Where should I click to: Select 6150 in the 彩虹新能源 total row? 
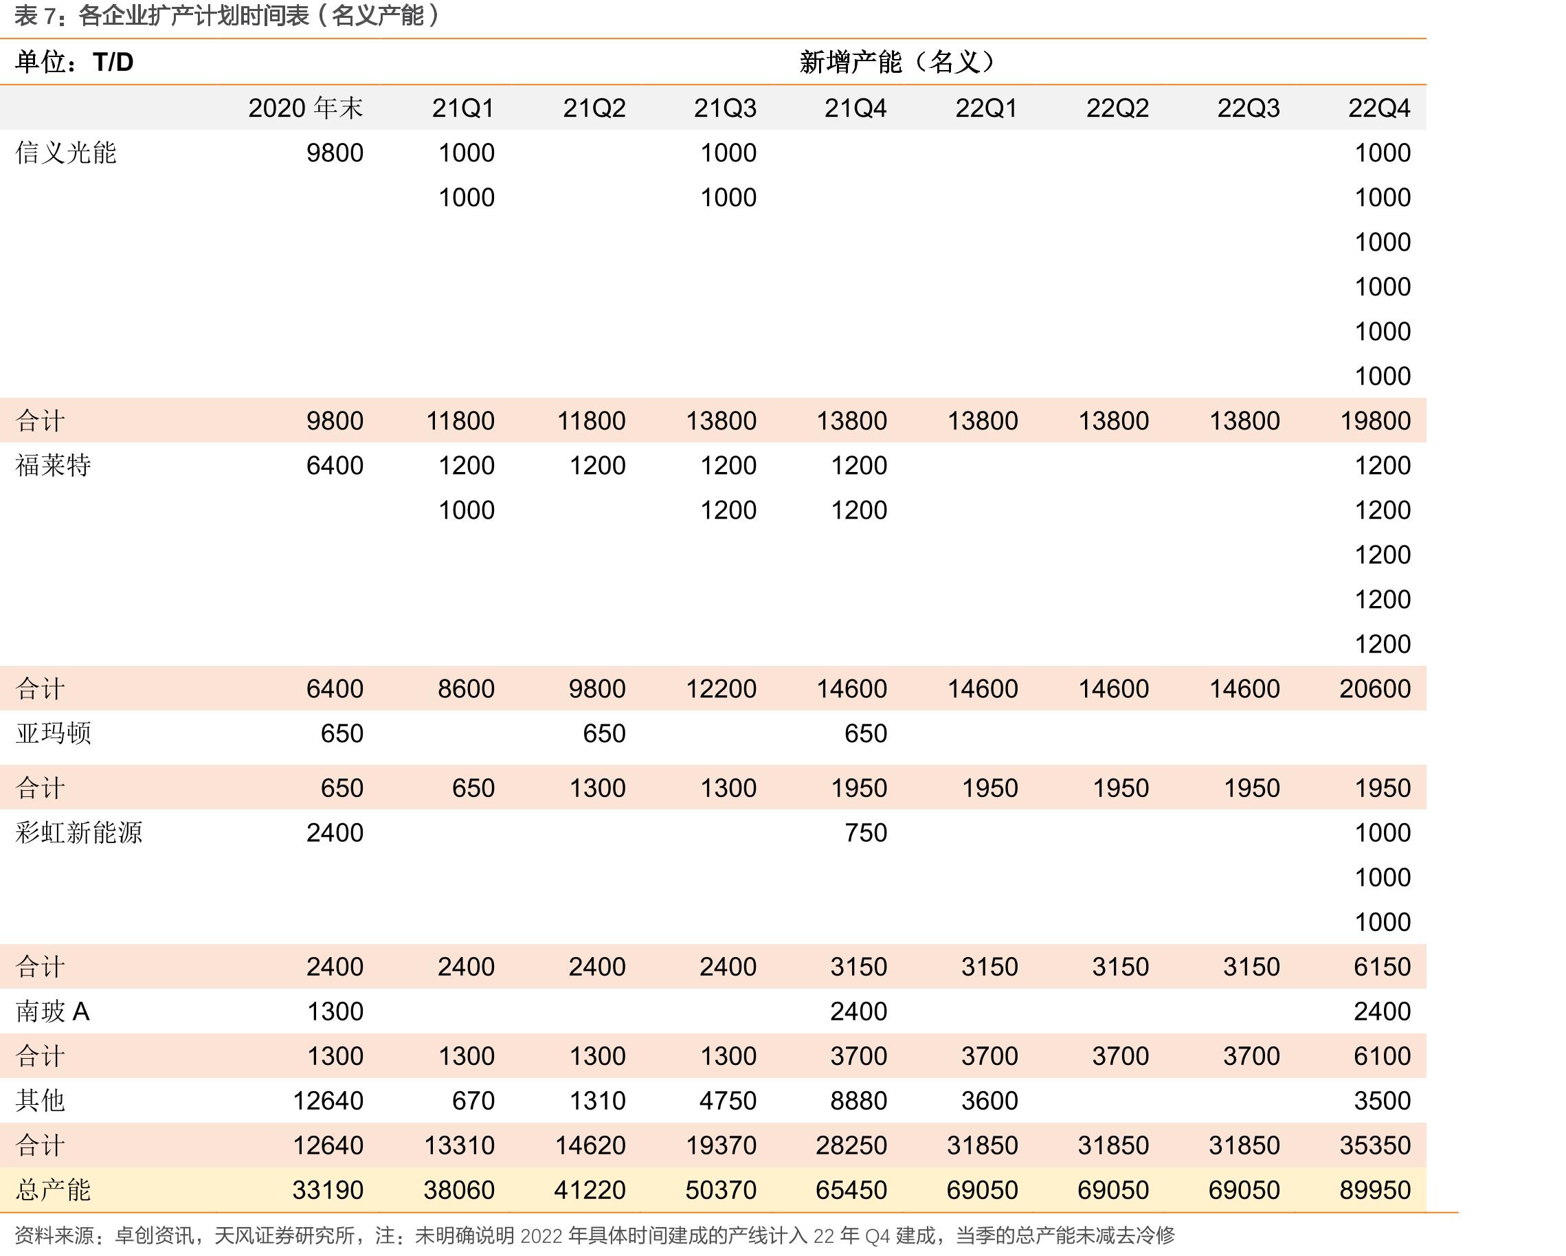1382,966
